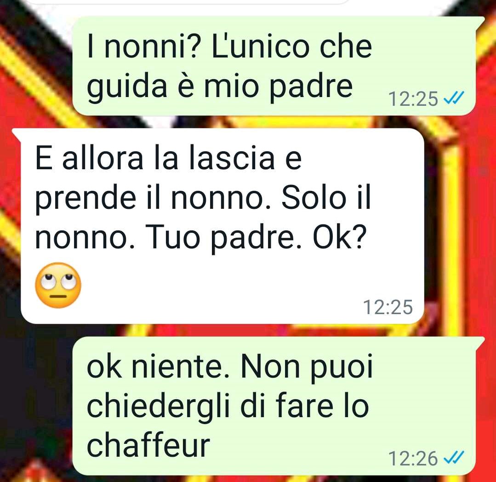Select the "E allora la lascia e" message line
The height and width of the screenshot is (482, 496).
click(168, 158)
